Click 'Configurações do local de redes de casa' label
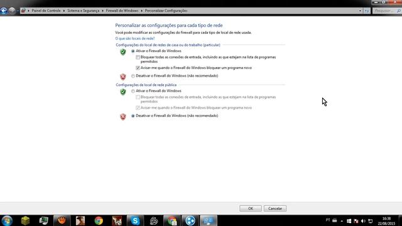The image size is (402, 226). (168, 45)
